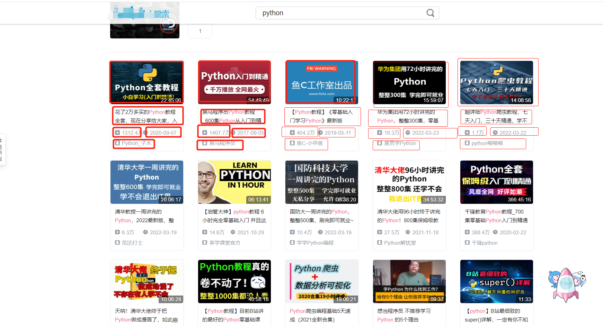Open title 【python】B站最细致的super()详解

496,315
